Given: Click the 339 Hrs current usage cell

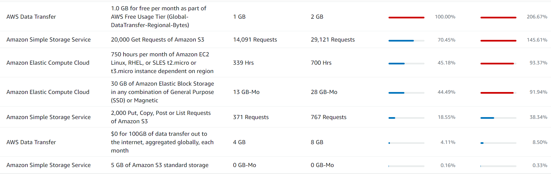Looking at the screenshot, I should (x=243, y=63).
